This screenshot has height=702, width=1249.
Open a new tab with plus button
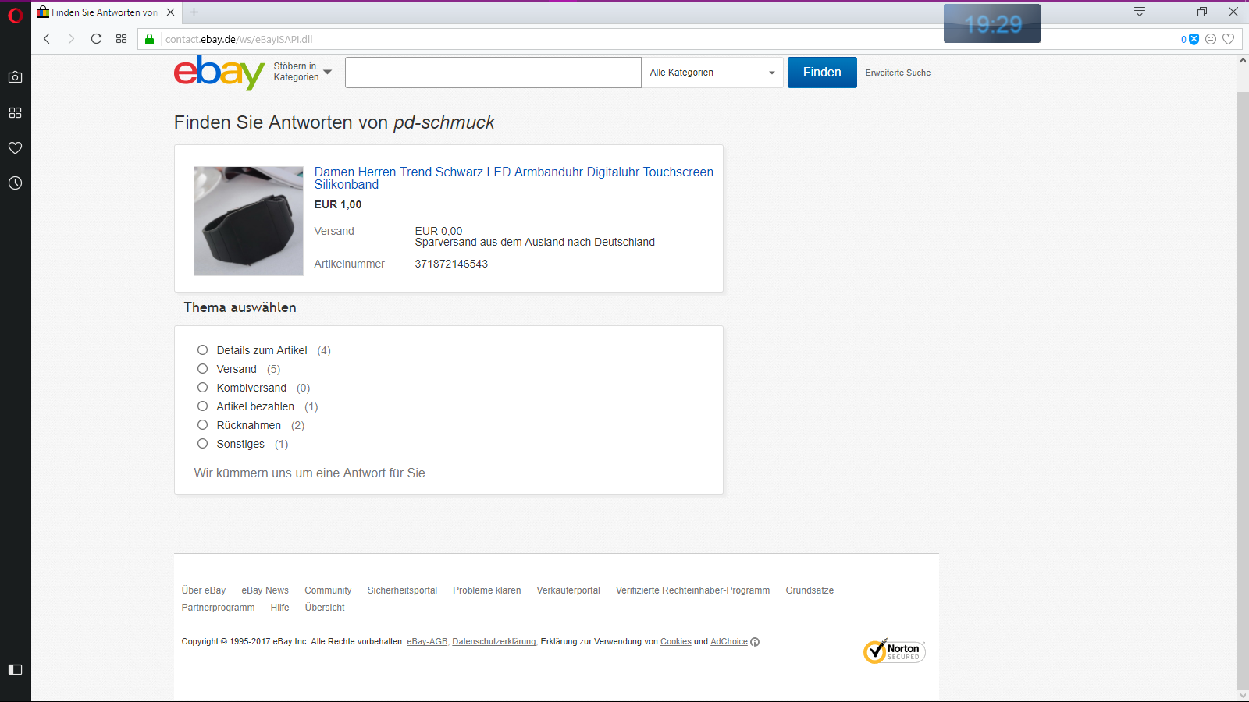click(194, 12)
